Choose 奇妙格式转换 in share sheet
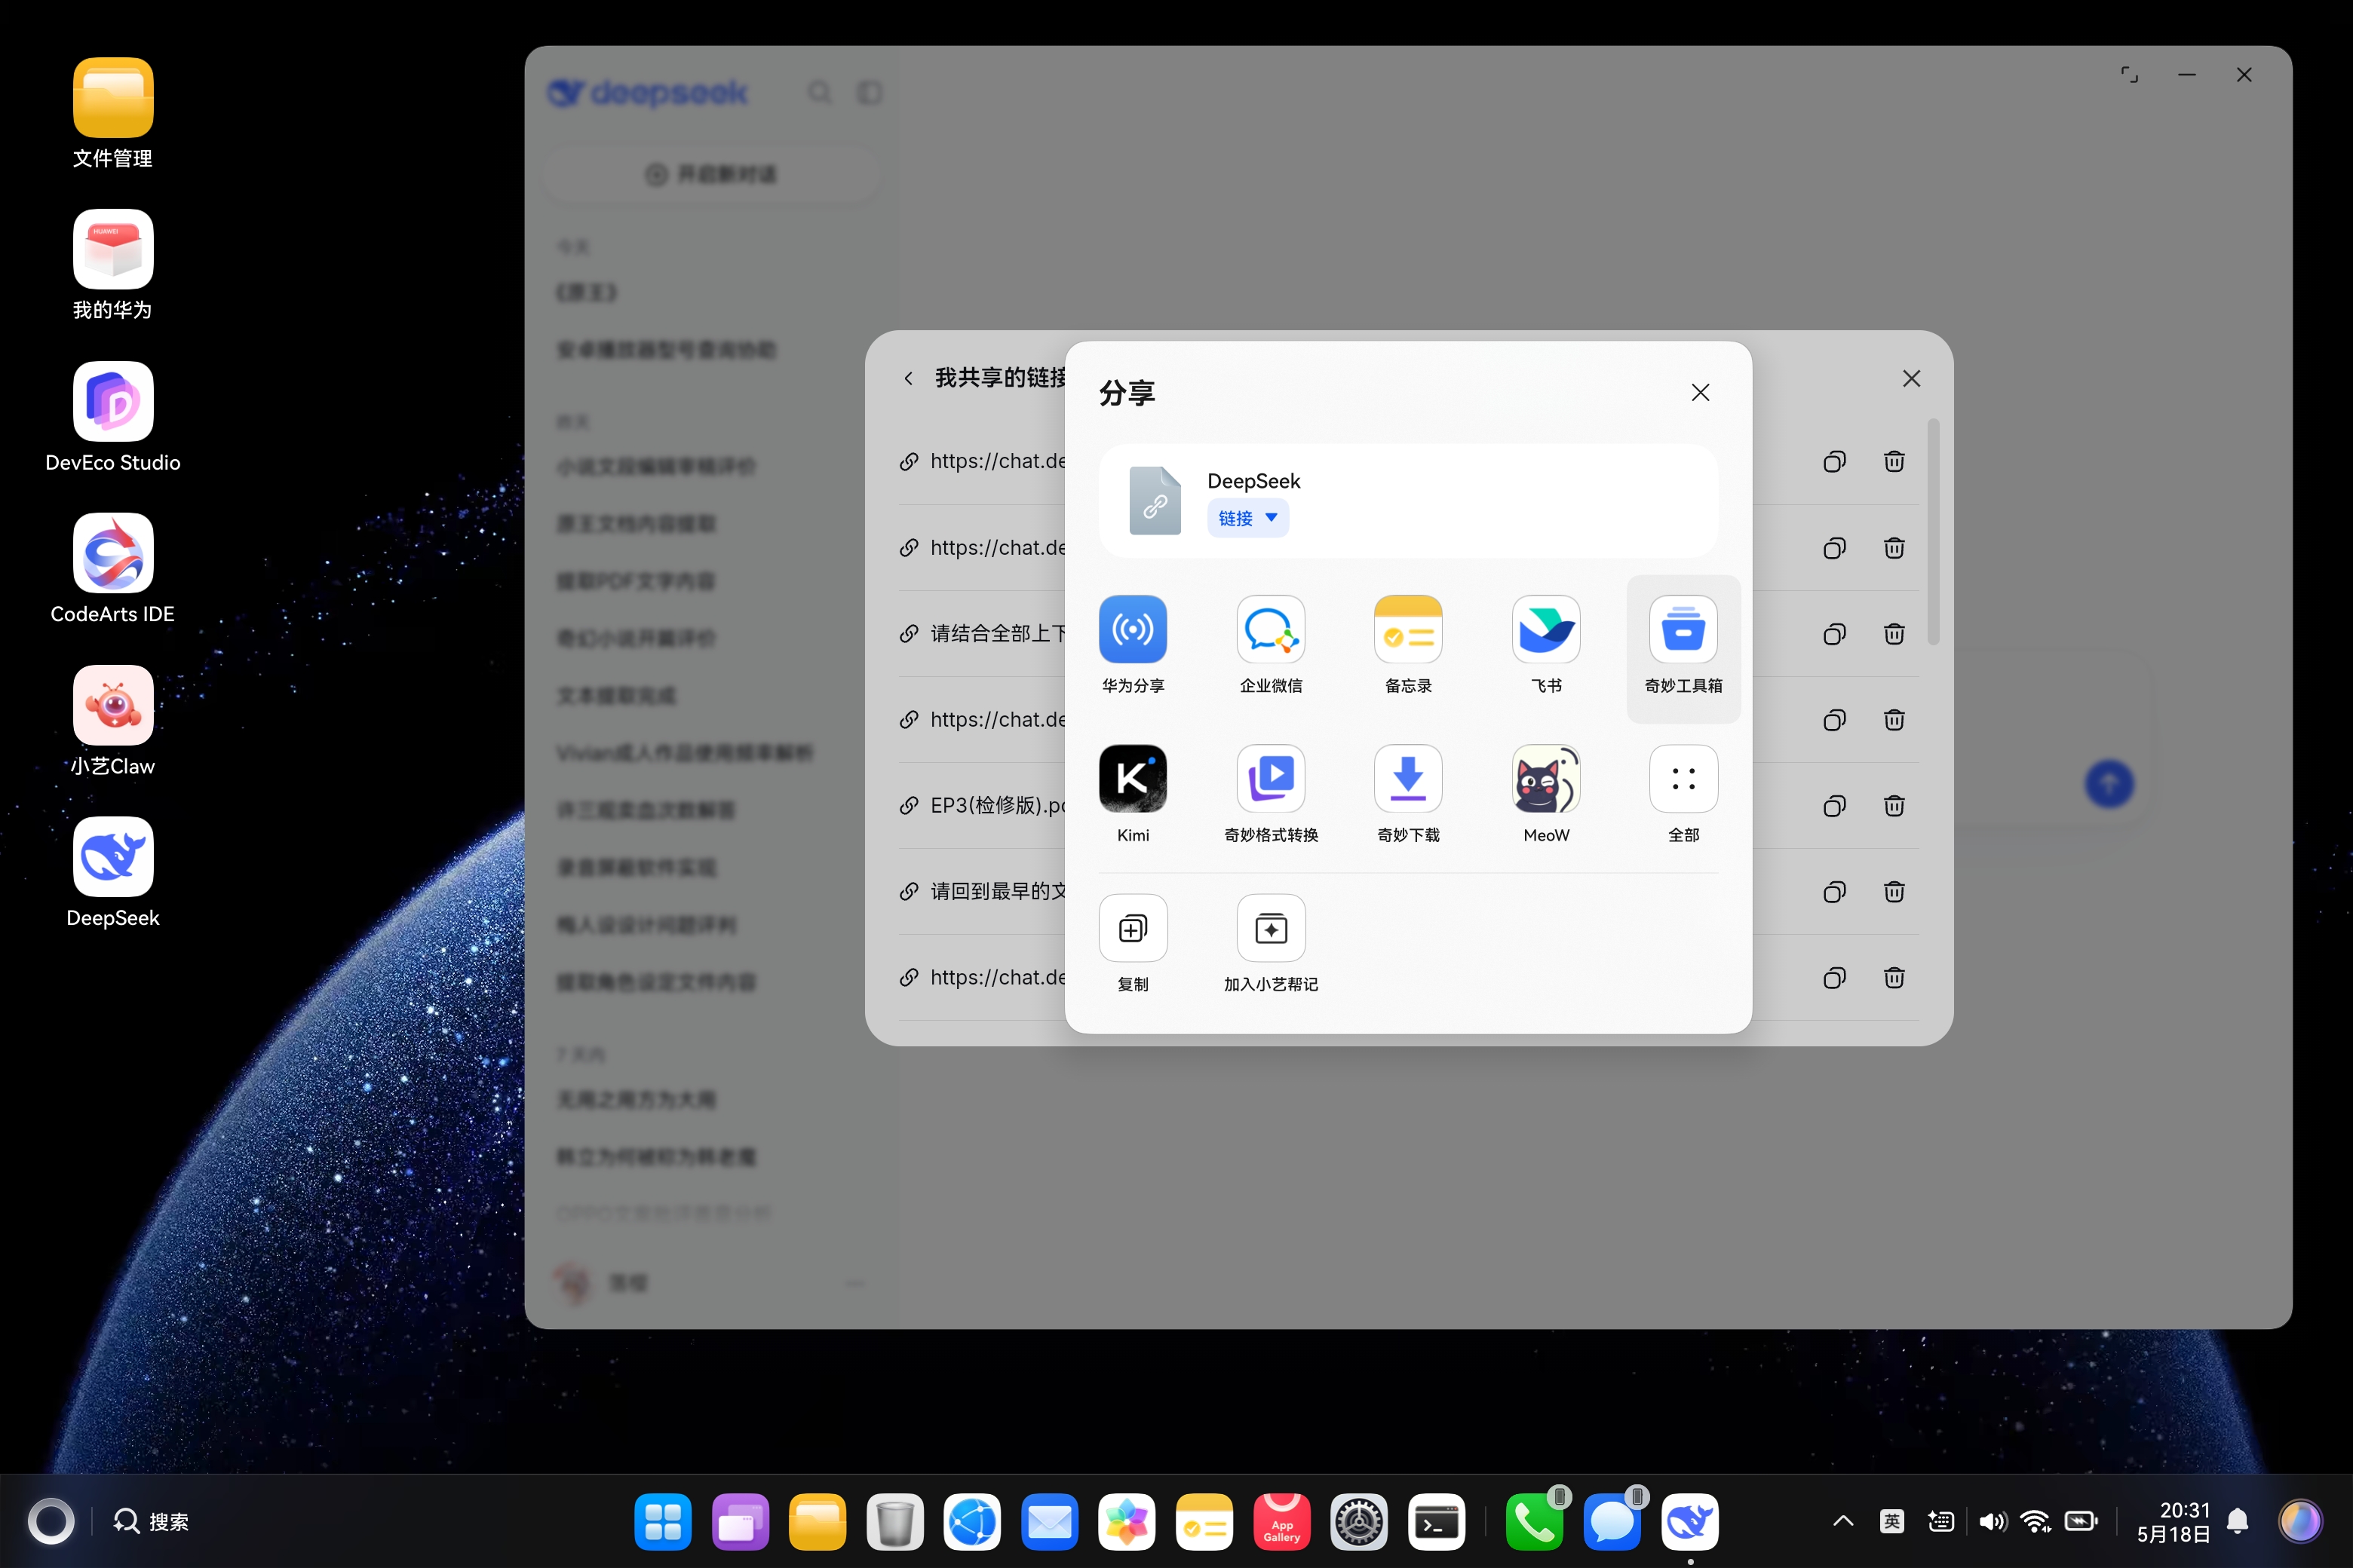The width and height of the screenshot is (2353, 1568). tap(1271, 779)
